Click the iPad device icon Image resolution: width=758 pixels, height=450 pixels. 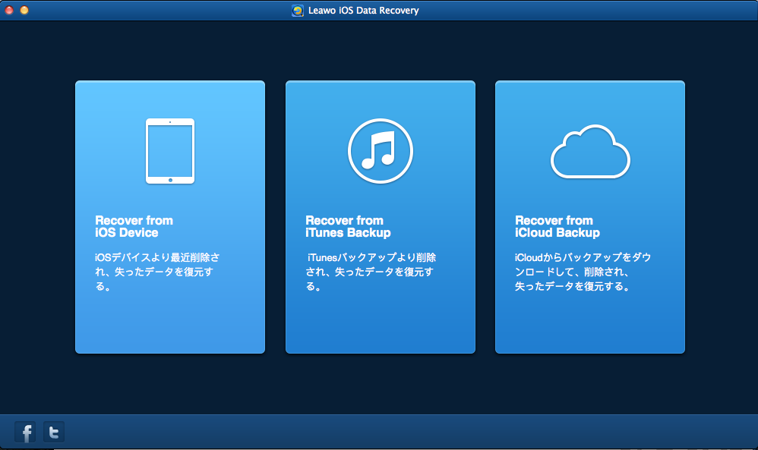pos(170,150)
